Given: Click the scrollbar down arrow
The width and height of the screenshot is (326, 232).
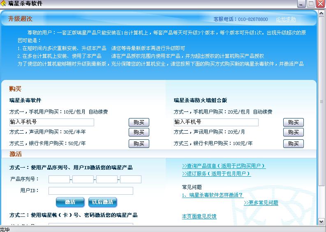Looking at the screenshot, I should 321,221.
